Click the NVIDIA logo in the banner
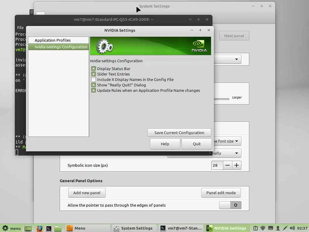Screen dimensions: 309x232 pos(199,46)
